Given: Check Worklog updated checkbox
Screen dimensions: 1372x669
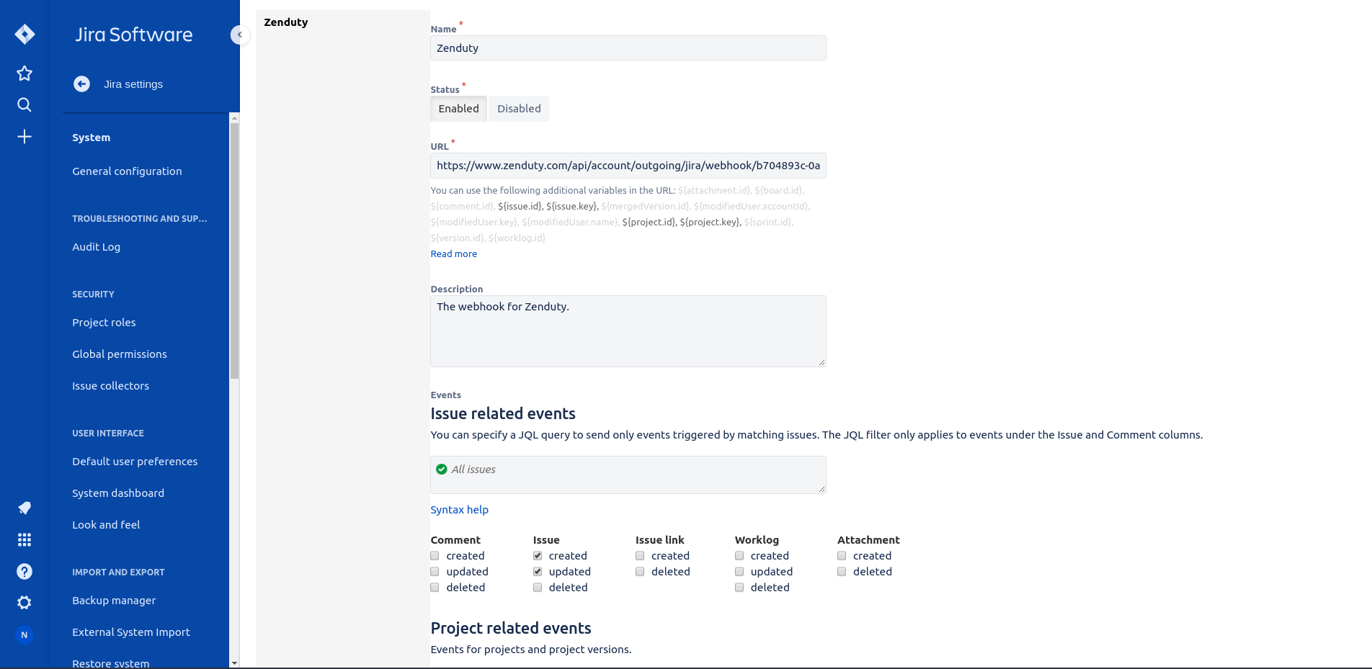Looking at the screenshot, I should (x=739, y=572).
